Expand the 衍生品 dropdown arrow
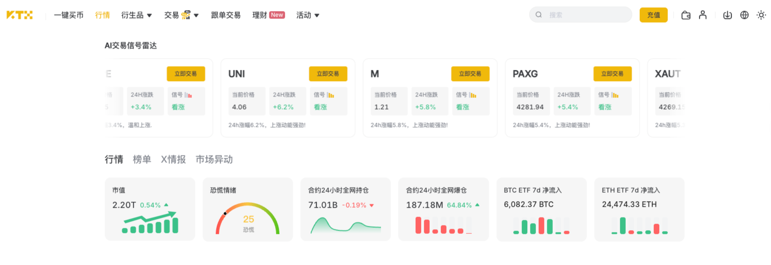Viewport: 771px width, 265px height. [149, 15]
